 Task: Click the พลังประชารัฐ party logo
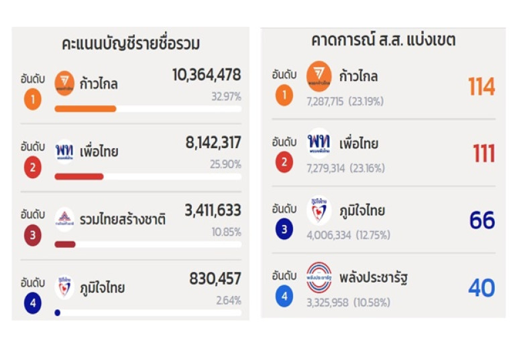click(x=319, y=277)
